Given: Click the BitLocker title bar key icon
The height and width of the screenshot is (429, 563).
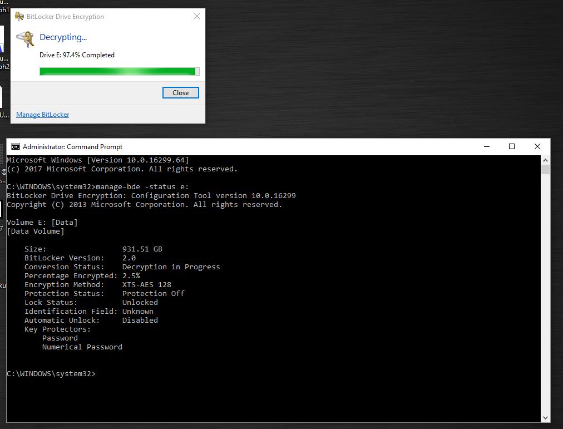Looking at the screenshot, I should (19, 16).
